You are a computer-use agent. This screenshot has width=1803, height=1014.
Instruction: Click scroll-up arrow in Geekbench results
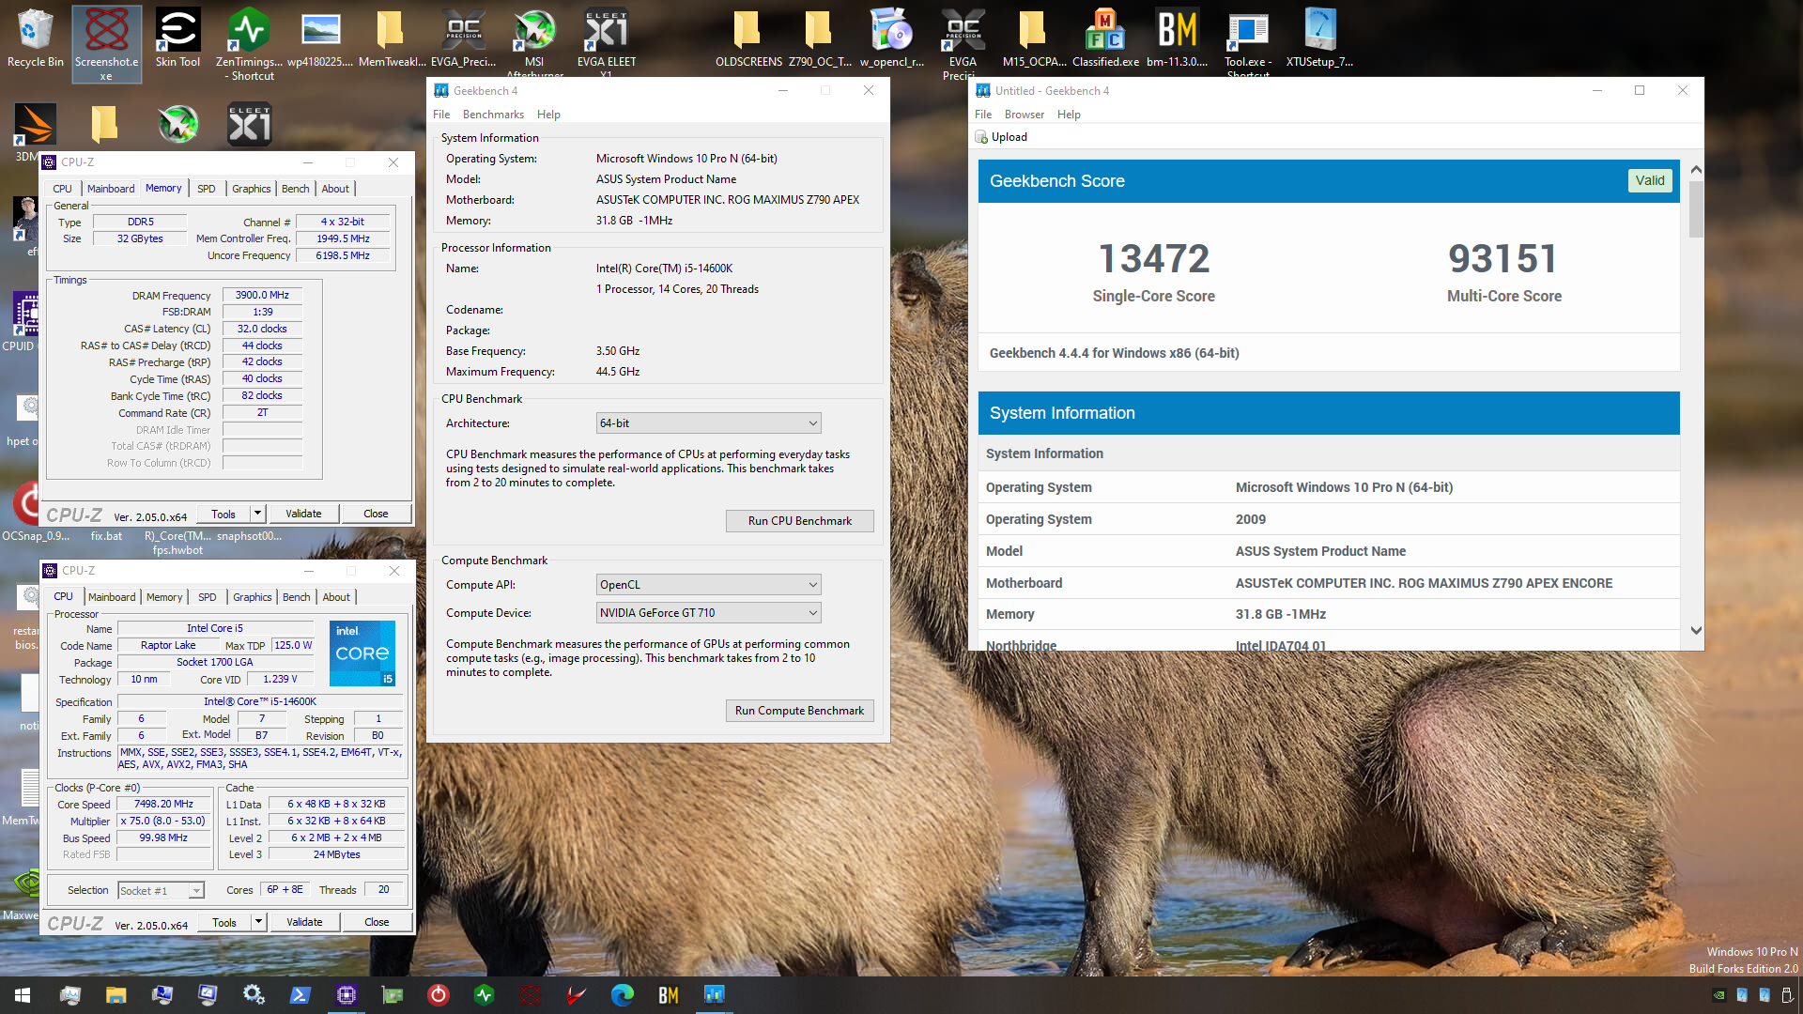tap(1696, 170)
